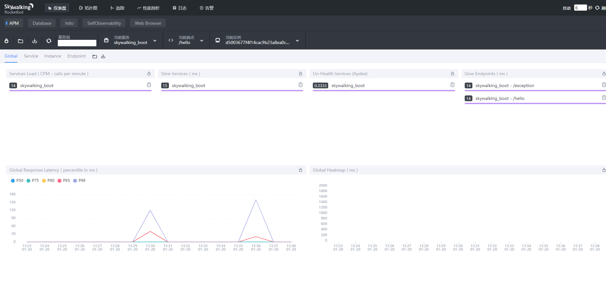Click lock icon on Un-Health Services panel
The height and width of the screenshot is (285, 606).
pyautogui.click(x=452, y=74)
